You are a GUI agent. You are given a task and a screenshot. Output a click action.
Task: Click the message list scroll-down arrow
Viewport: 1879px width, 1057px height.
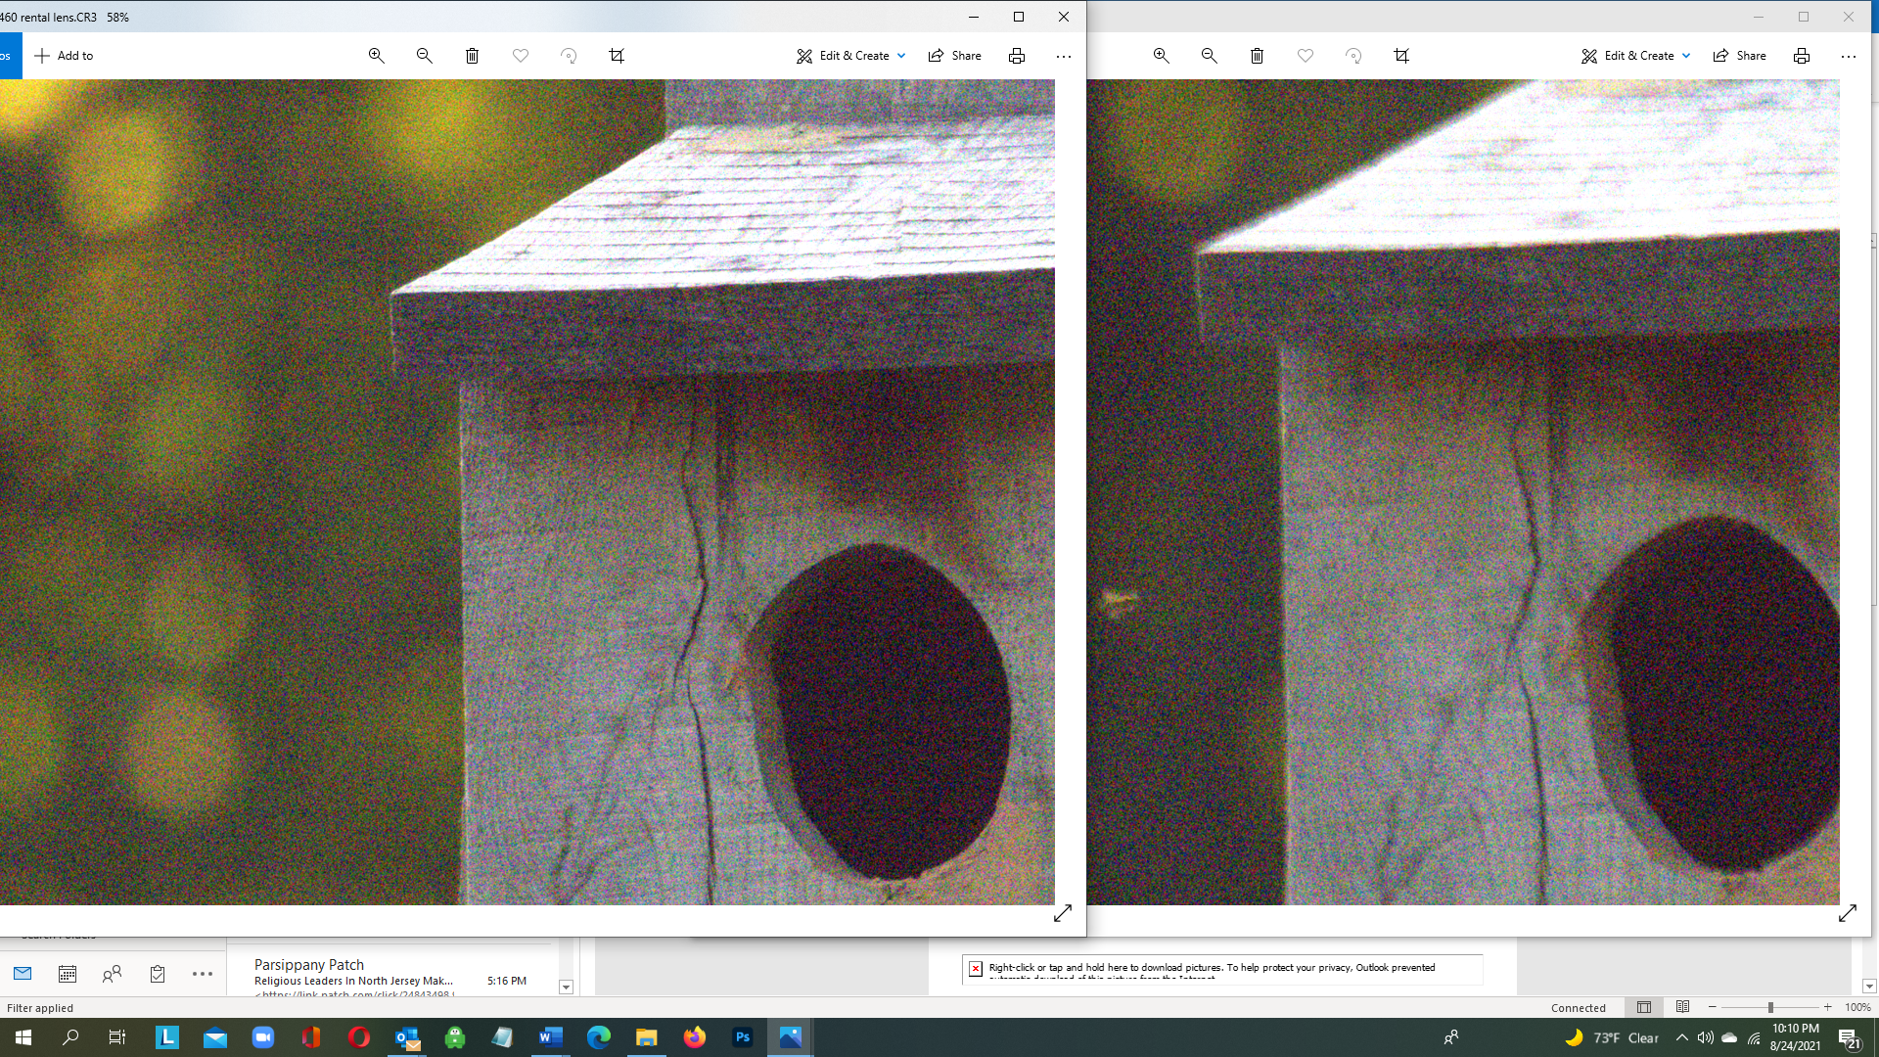566,988
